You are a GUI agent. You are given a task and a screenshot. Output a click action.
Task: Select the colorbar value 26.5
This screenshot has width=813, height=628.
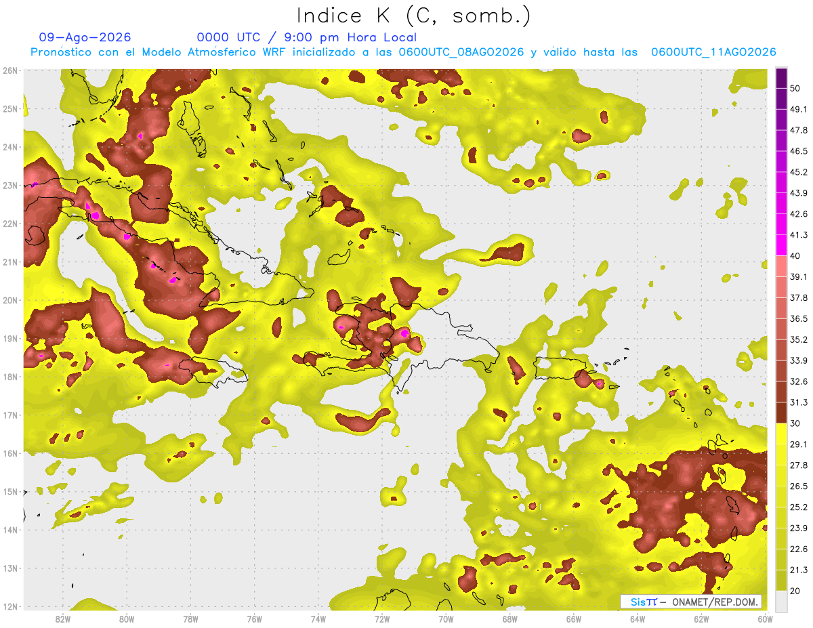point(799,486)
